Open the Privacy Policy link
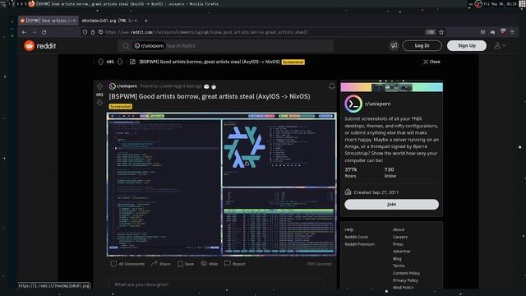Screen dimensions: 526x296 click(405, 280)
